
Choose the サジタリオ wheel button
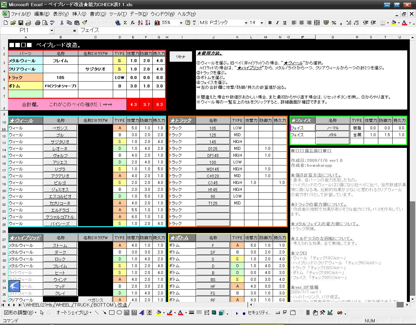coord(60,142)
